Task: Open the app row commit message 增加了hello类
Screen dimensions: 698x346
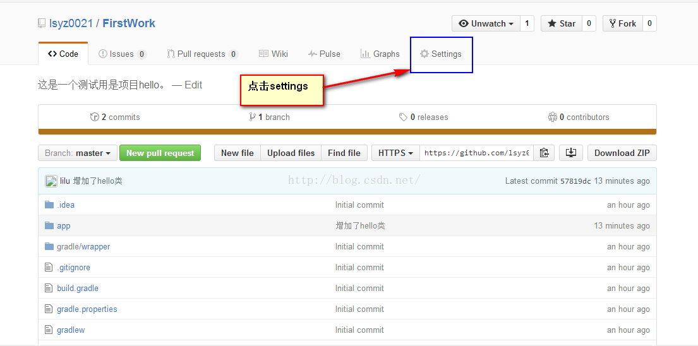Action: point(360,226)
